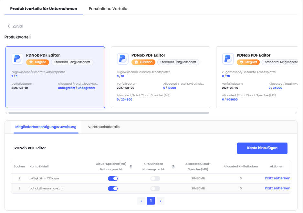The height and width of the screenshot is (213, 303).
Task: Click Platz entfernen for a75qkf@nml23.com
Action: click(277, 178)
